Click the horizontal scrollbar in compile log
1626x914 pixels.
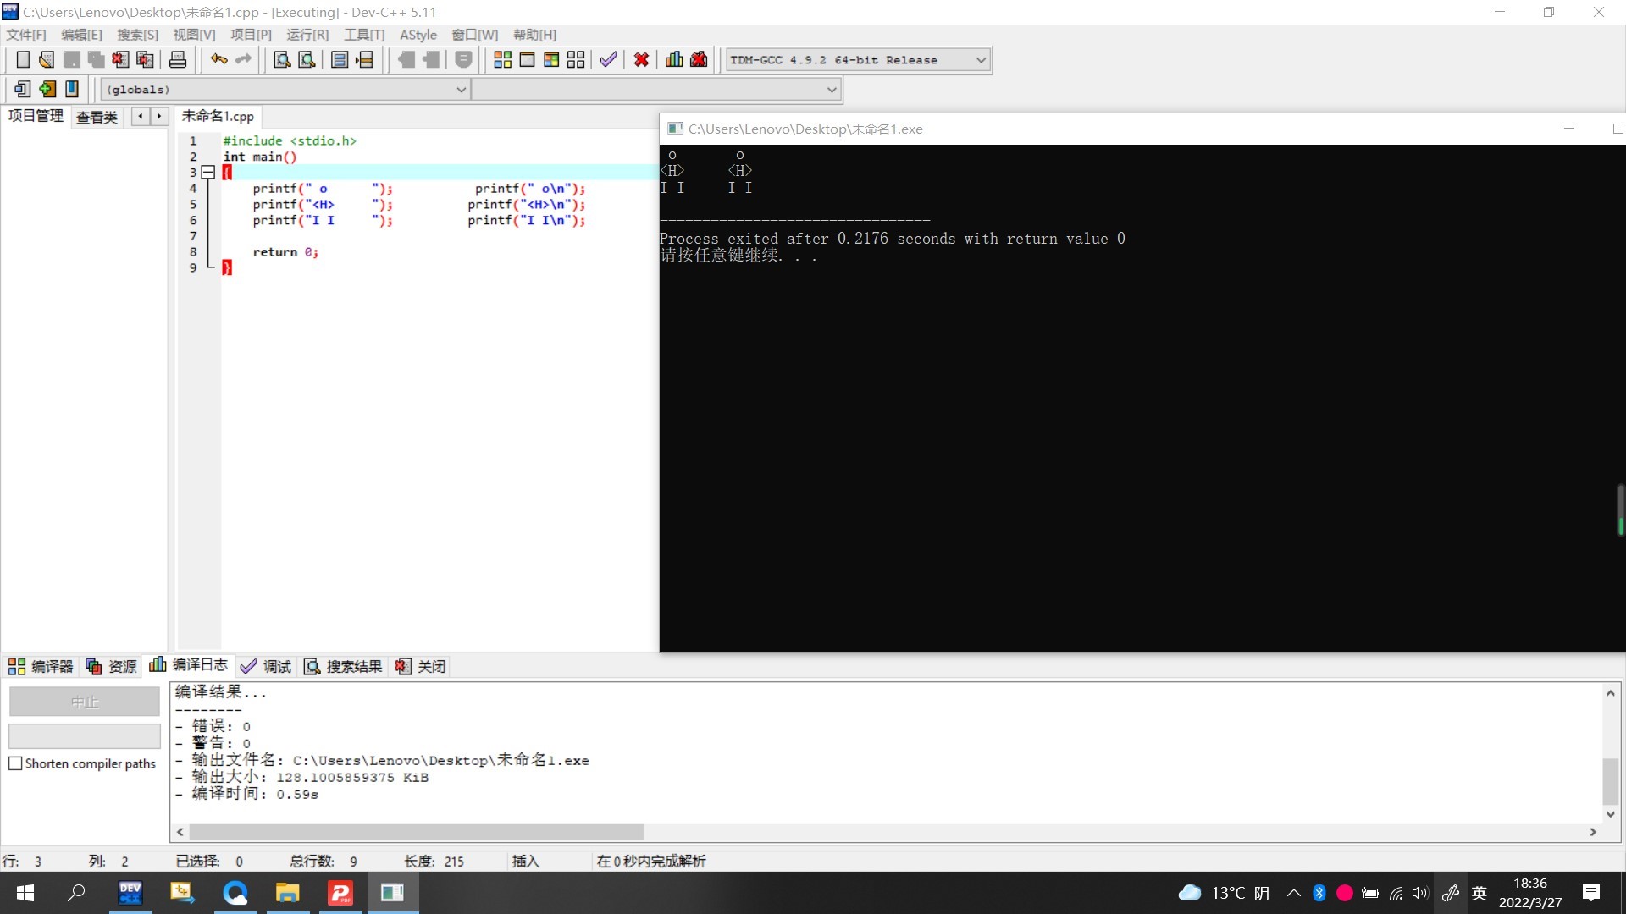[x=415, y=832]
